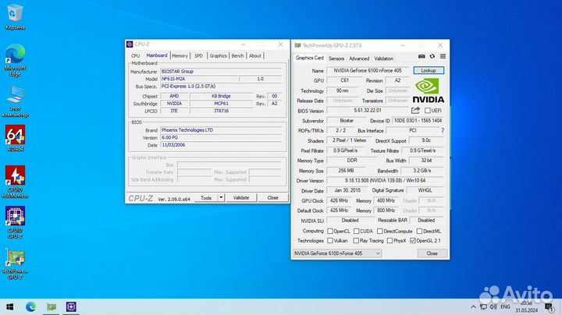The height and width of the screenshot is (315, 562).
Task: Open the notification center icon
Action: 549,306
